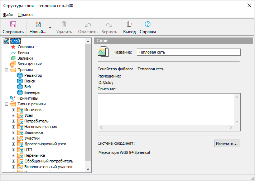Click the Exit (Выход) toolbar icon

129,24
